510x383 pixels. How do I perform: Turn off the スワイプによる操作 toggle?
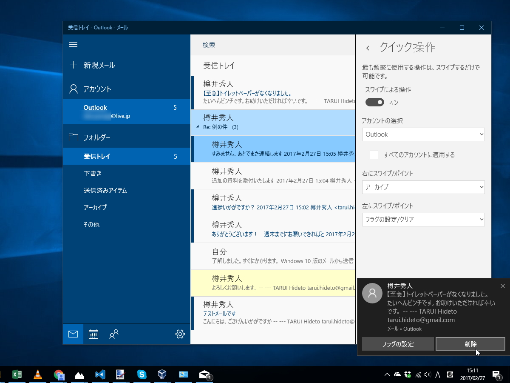click(x=374, y=102)
